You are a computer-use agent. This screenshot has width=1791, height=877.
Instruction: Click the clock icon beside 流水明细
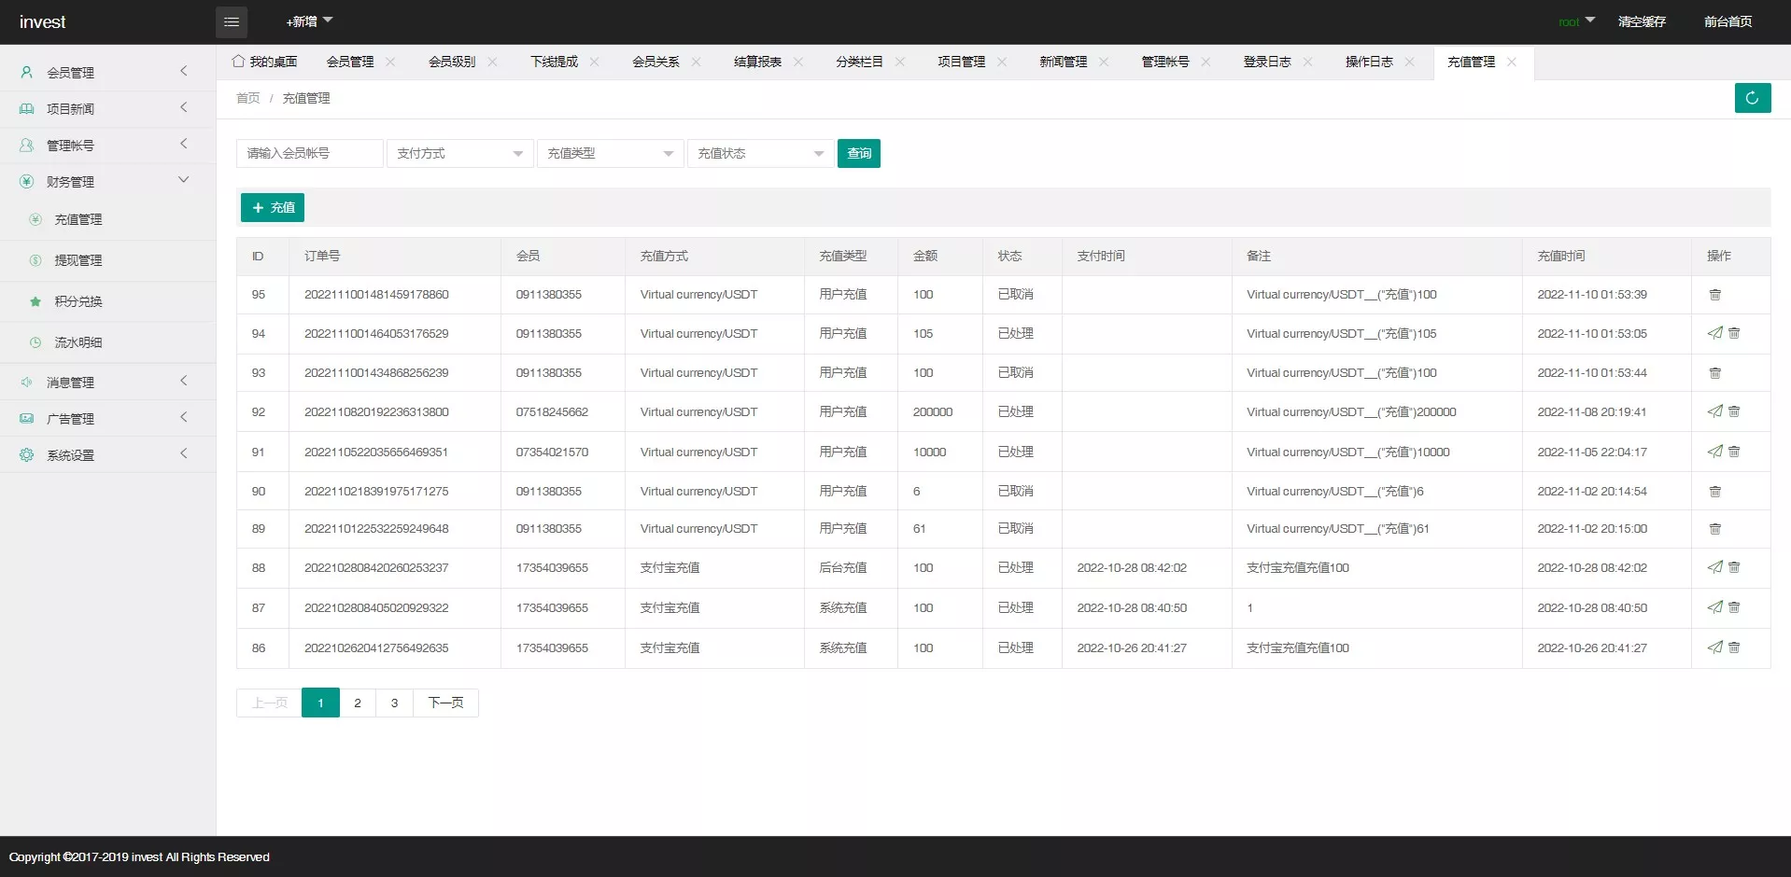point(35,341)
